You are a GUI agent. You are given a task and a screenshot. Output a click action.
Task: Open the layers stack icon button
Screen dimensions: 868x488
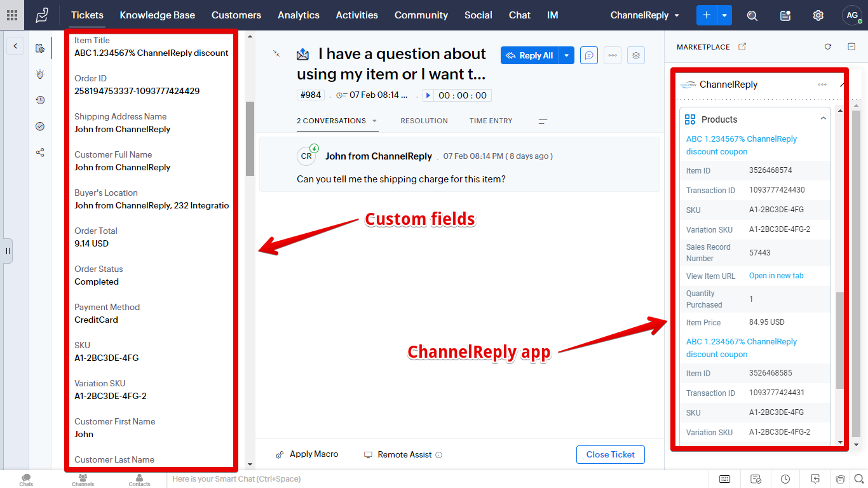[x=636, y=55]
